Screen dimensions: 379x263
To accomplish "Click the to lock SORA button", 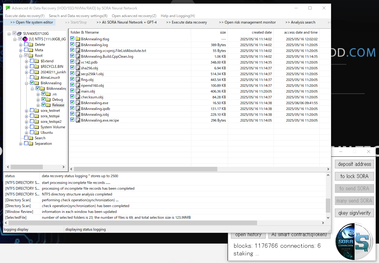I will point(355,176).
